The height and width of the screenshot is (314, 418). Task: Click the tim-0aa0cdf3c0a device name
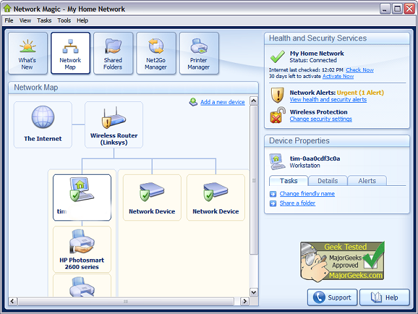[315, 158]
